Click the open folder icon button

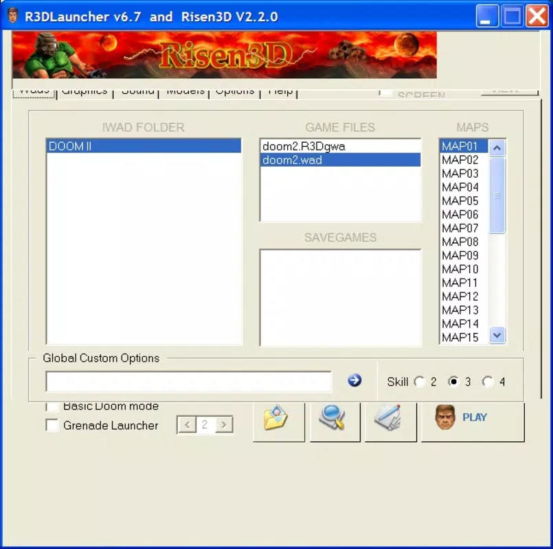pyautogui.click(x=279, y=421)
